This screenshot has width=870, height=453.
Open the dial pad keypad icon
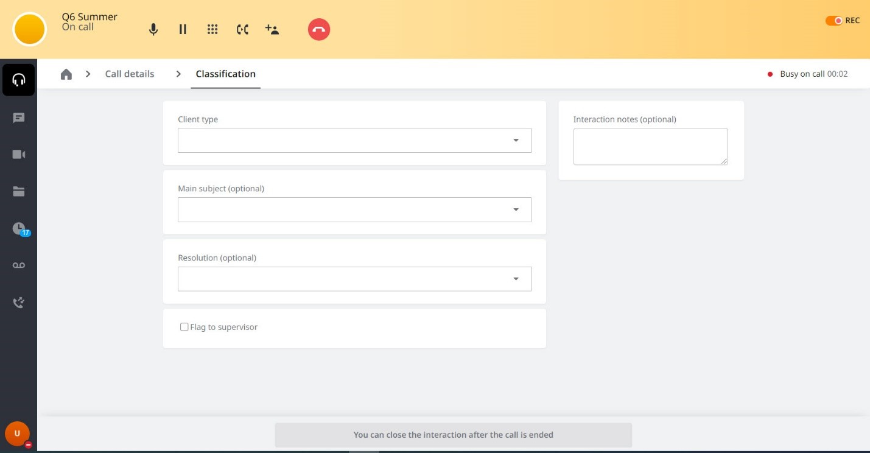click(x=212, y=29)
